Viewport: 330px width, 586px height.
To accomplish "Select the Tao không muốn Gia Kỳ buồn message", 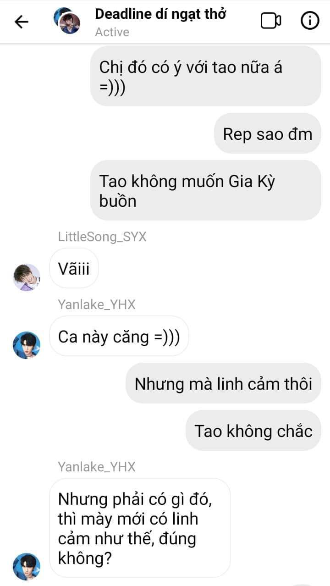I will click(205, 190).
